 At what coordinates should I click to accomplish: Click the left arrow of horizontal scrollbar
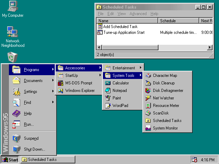[x=99, y=47]
